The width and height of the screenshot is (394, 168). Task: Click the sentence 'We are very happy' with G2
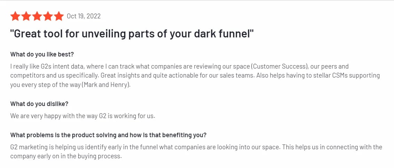83,116
